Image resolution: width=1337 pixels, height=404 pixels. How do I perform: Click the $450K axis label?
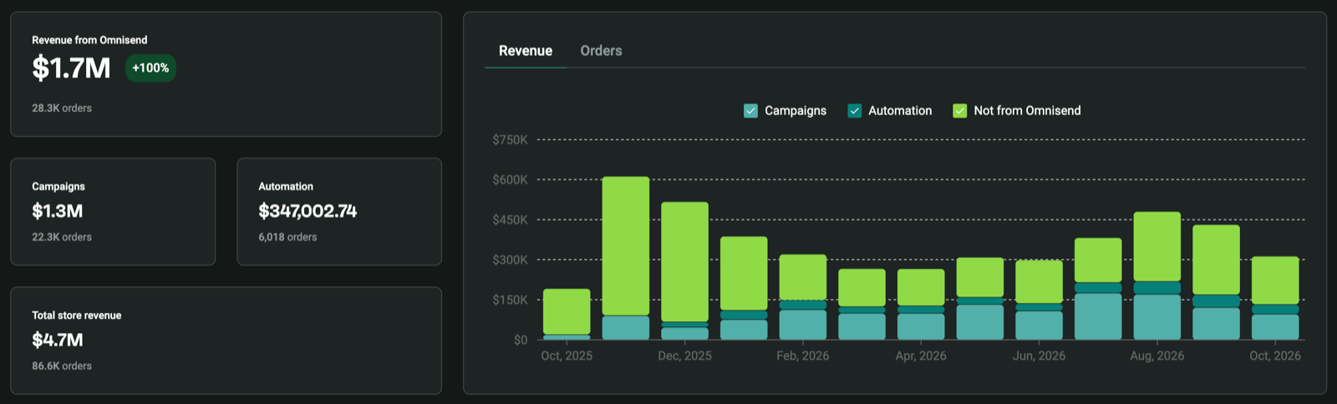[x=510, y=220]
